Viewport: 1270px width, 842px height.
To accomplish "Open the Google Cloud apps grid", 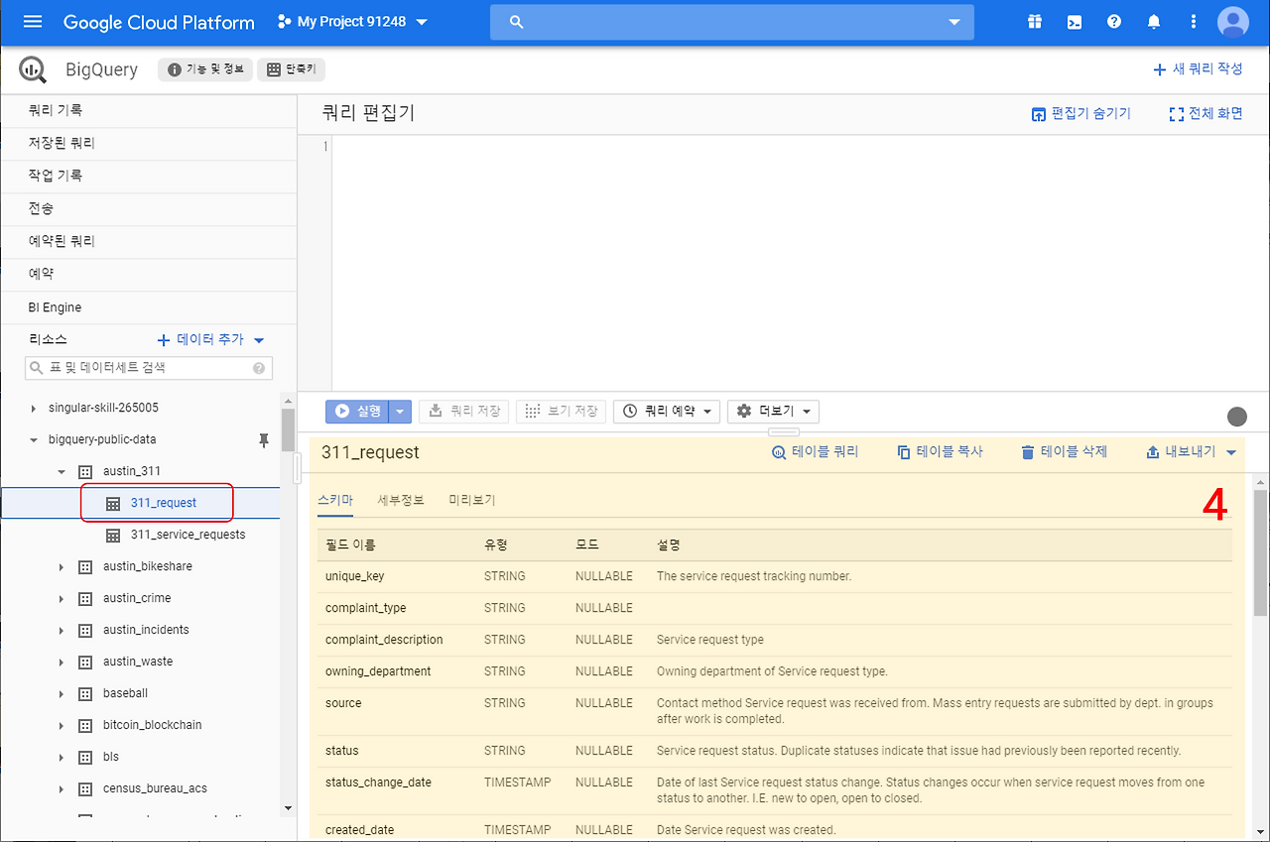I will 1034,21.
